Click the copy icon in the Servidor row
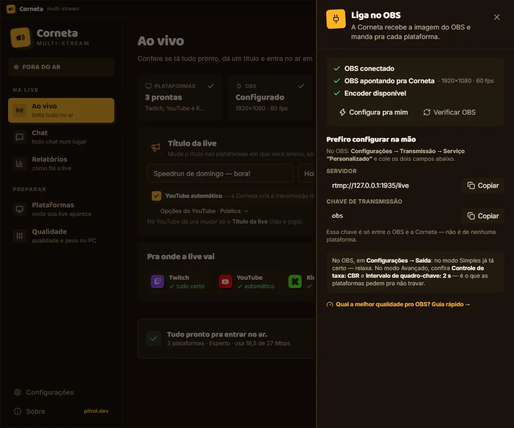 (x=471, y=185)
